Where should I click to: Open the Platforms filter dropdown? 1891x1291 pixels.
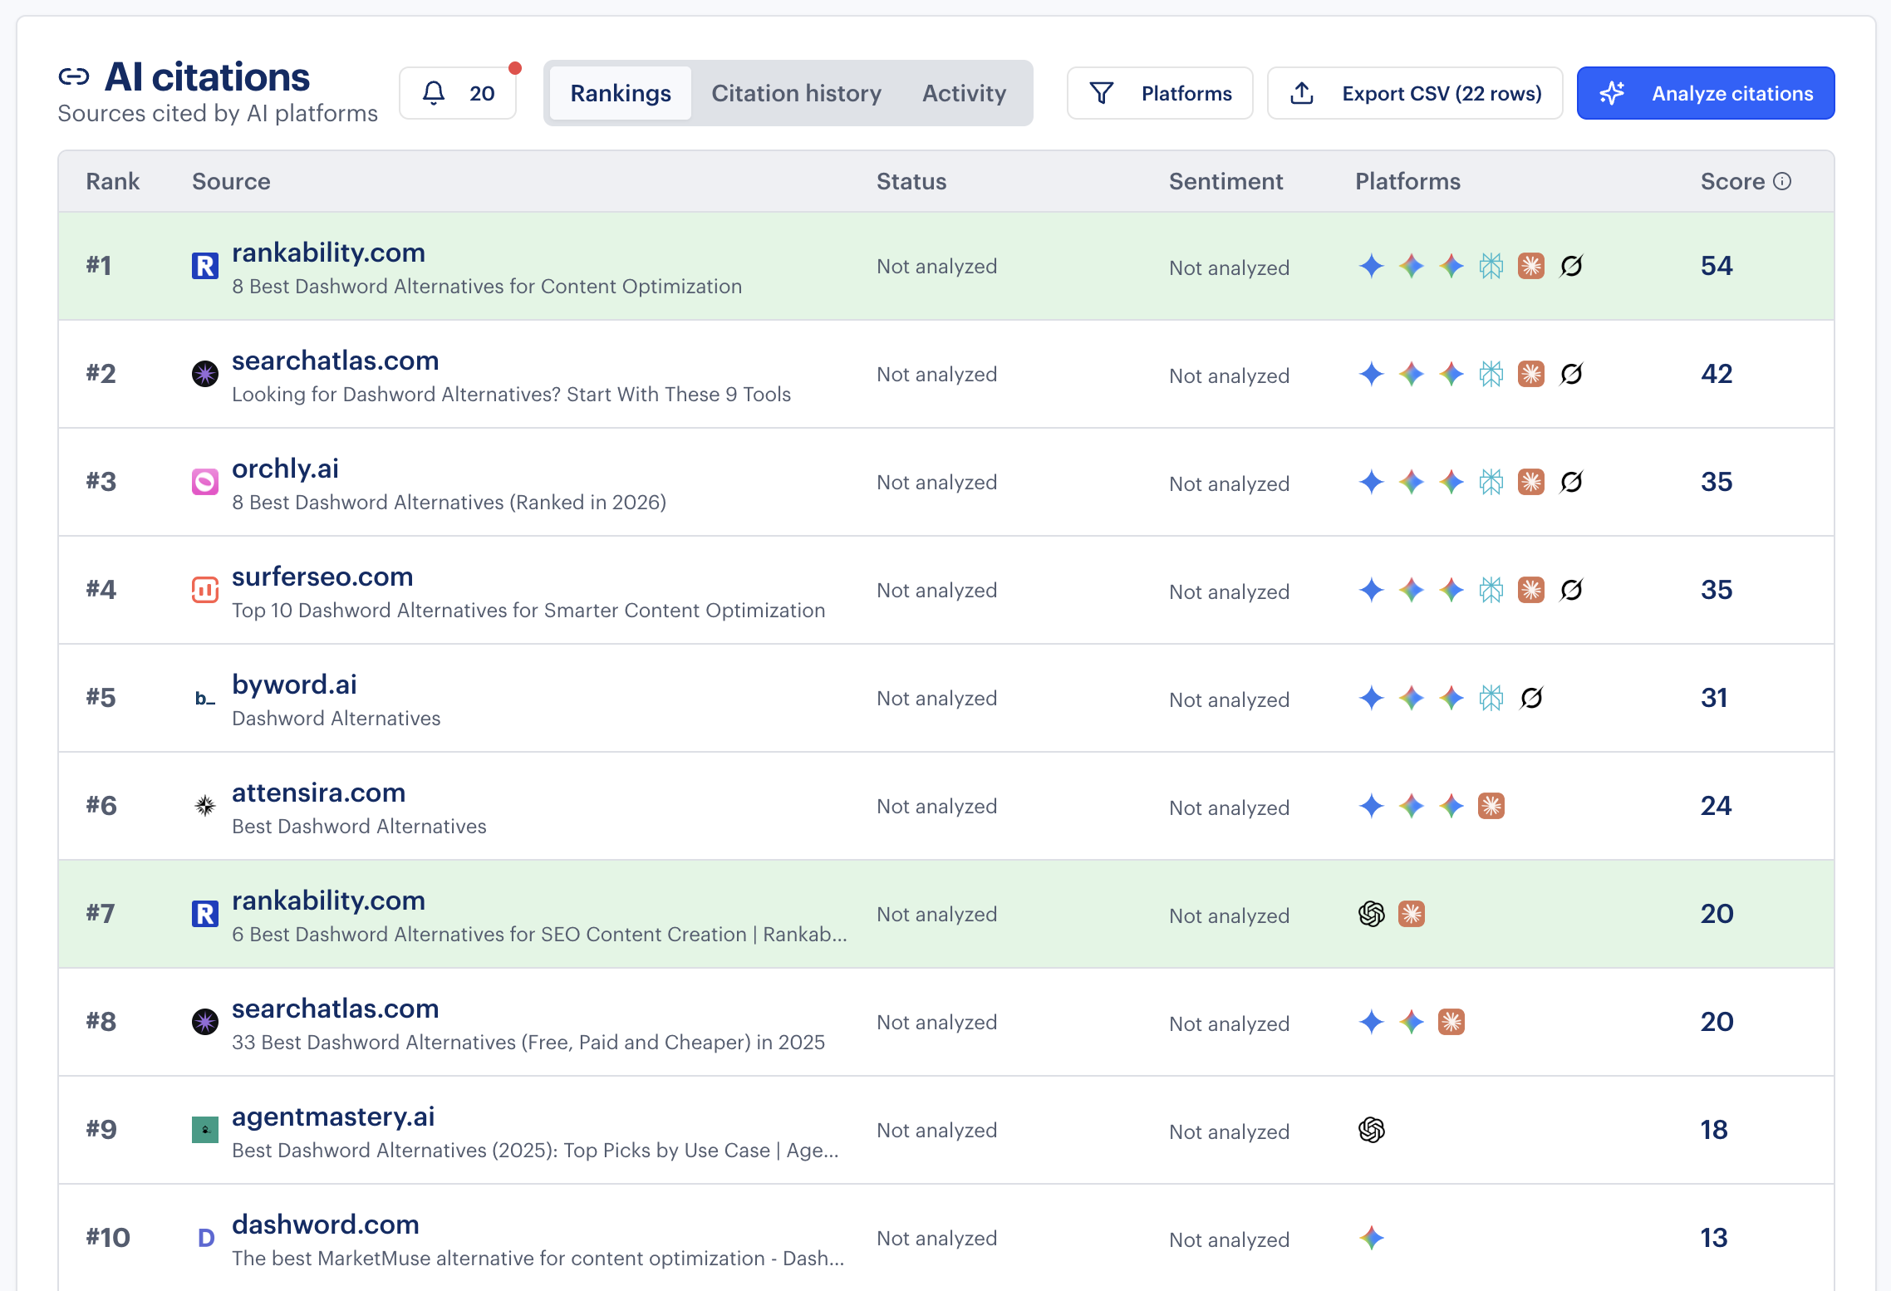coord(1160,93)
